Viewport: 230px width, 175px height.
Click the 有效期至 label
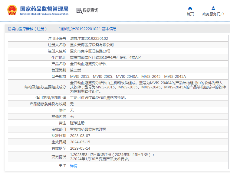pyautogui.click(x=59, y=148)
